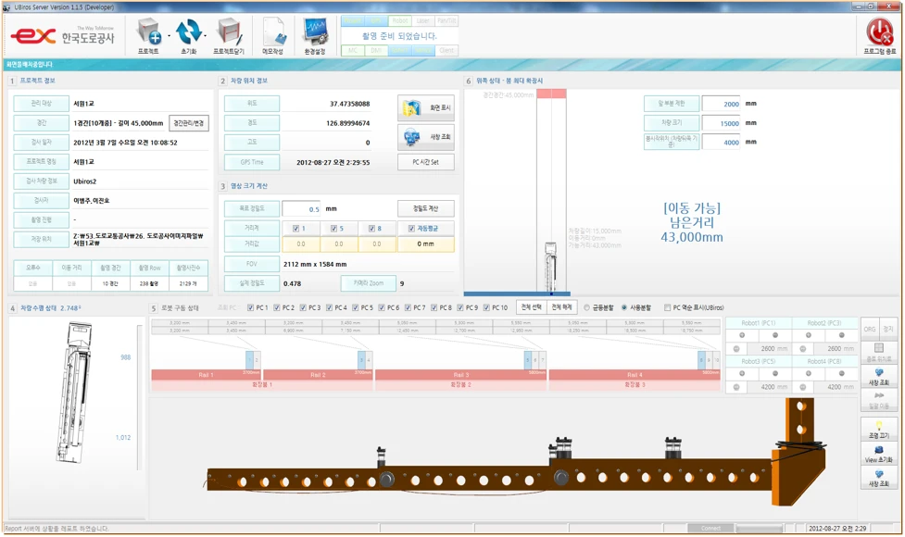Click the 경간관리/변경 button
The height and width of the screenshot is (537, 905).
coord(189,123)
